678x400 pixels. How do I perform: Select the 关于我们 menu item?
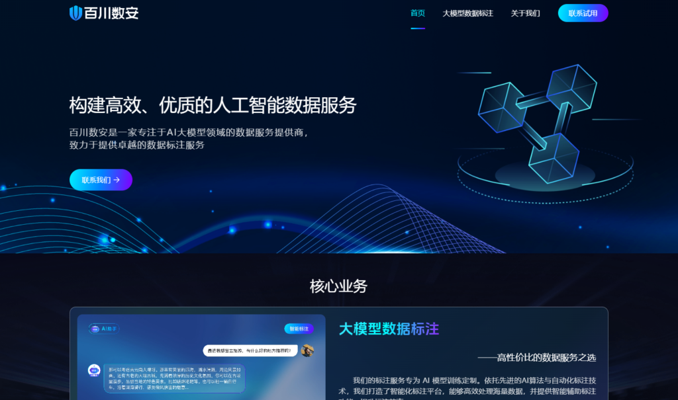pos(525,13)
